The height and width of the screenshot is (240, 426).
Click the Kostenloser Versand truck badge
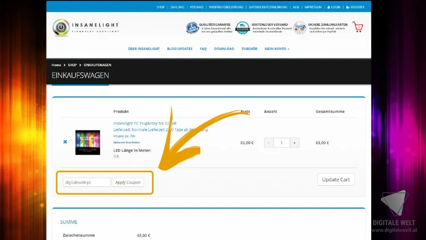[243, 28]
